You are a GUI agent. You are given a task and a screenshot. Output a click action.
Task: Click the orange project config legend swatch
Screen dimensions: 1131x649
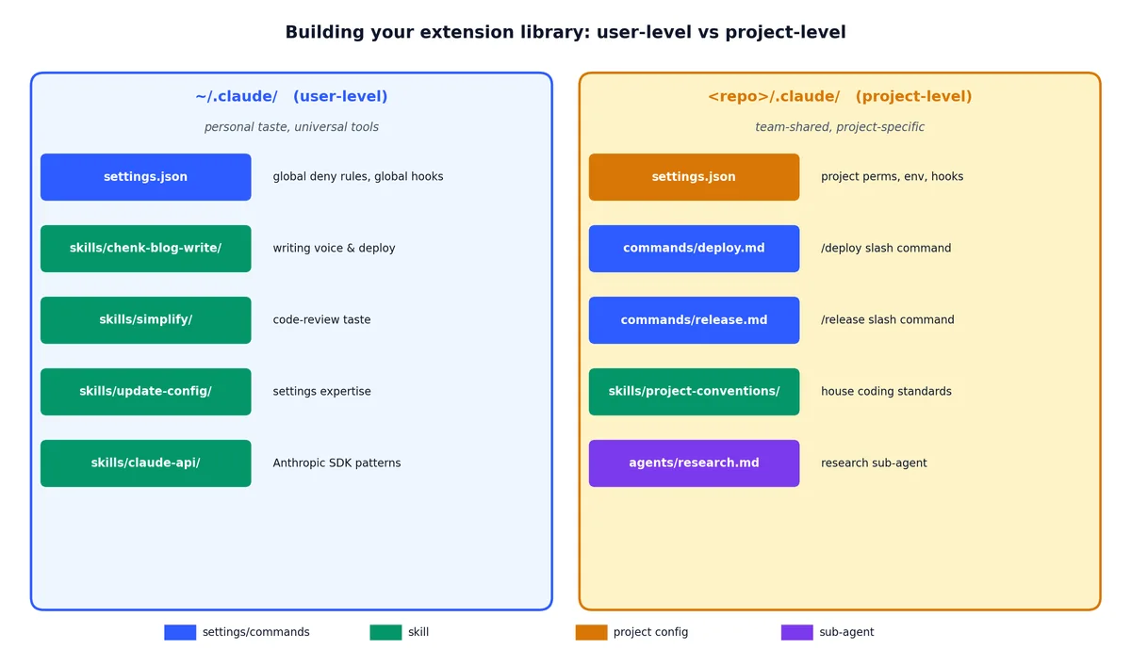pyautogui.click(x=592, y=632)
